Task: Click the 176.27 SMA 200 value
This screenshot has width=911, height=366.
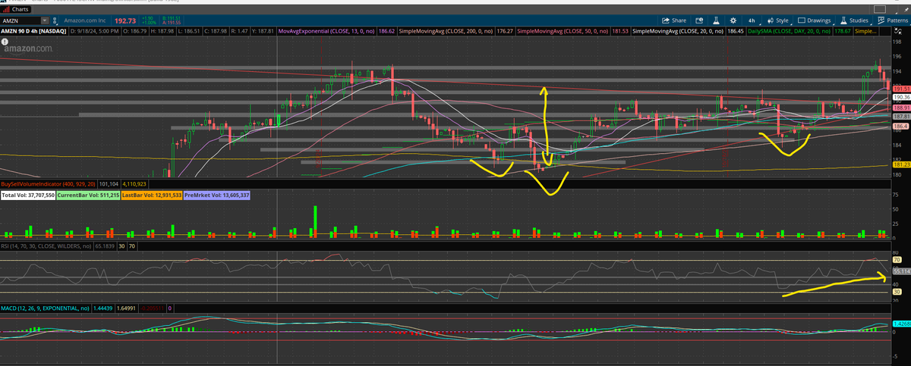Action: [506, 32]
